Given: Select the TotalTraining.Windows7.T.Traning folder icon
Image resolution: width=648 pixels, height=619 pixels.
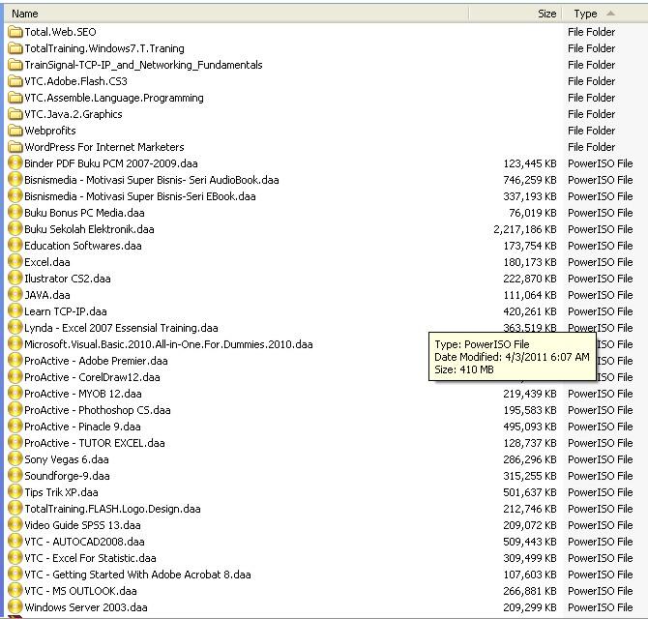Looking at the screenshot, I should pyautogui.click(x=15, y=48).
